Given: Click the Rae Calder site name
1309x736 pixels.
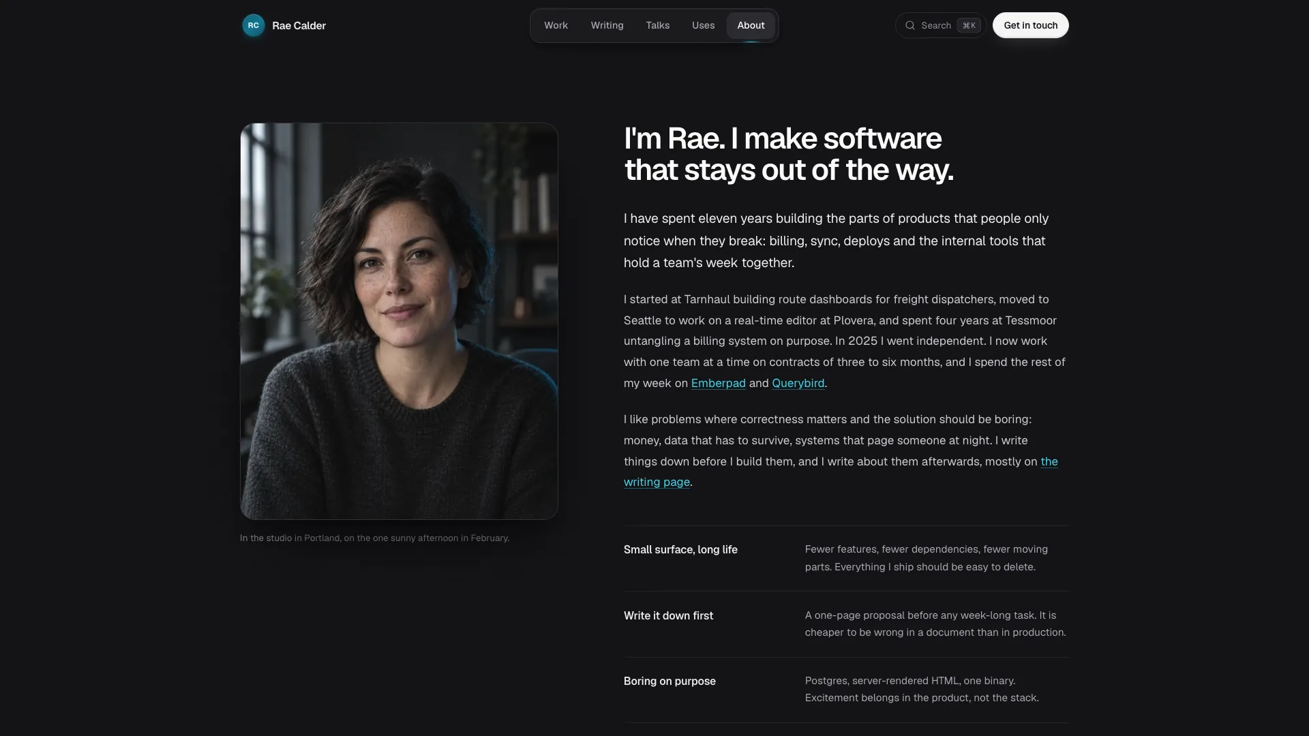Looking at the screenshot, I should coord(299,25).
